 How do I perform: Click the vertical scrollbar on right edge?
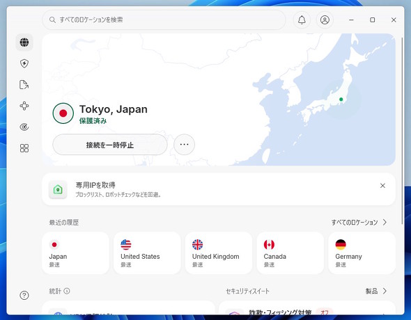402,131
